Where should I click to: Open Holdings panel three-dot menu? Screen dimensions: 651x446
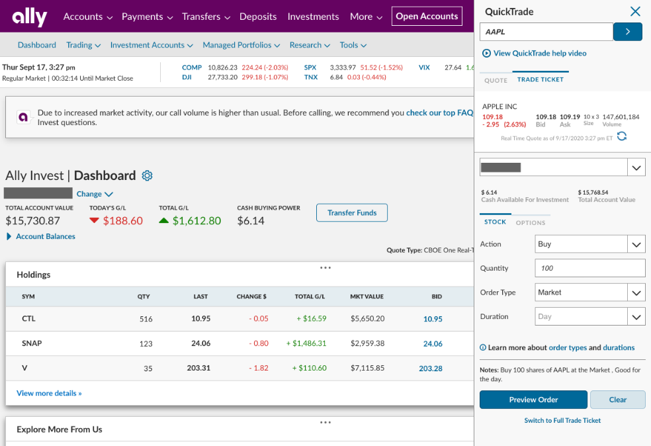(325, 268)
